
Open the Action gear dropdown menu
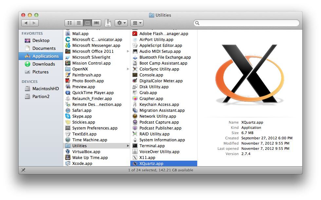(x=121, y=23)
